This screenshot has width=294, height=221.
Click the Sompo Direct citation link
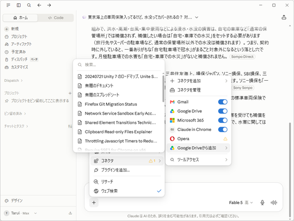(x=242, y=57)
